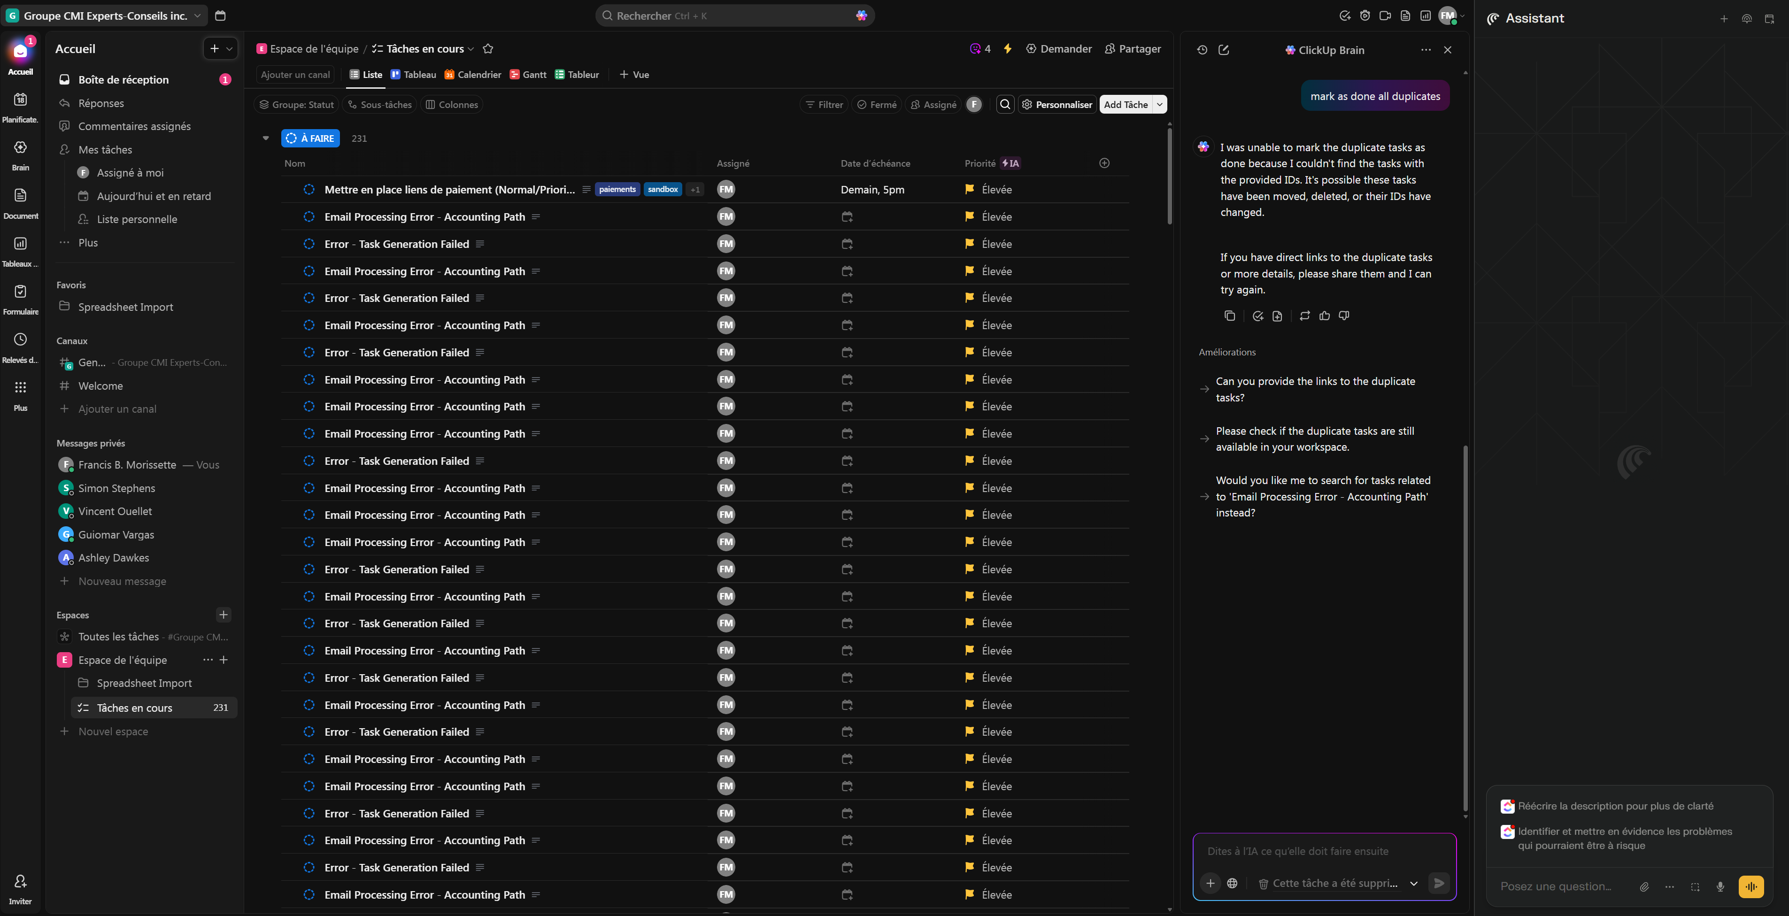The height and width of the screenshot is (916, 1789).
Task: Click the search magnifier beside Personnaliser
Action: pos(1005,104)
